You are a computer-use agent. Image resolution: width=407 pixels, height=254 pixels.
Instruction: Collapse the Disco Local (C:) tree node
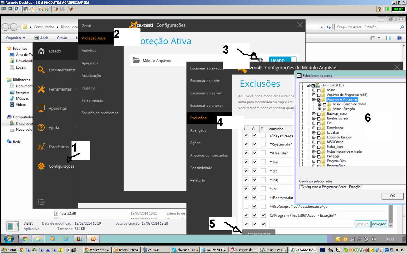tap(308, 85)
